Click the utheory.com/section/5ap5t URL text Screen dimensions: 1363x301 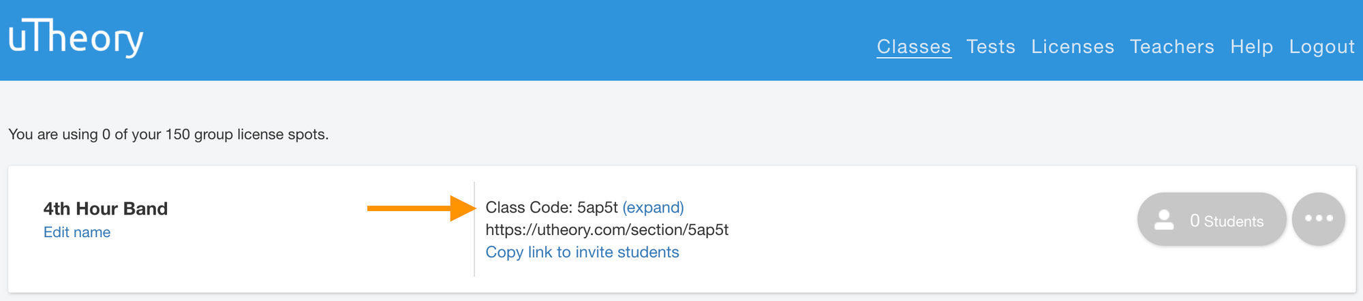click(607, 229)
